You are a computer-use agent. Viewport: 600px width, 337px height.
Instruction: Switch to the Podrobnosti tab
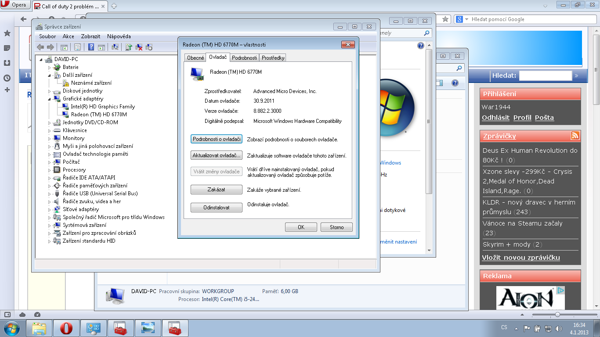point(244,58)
